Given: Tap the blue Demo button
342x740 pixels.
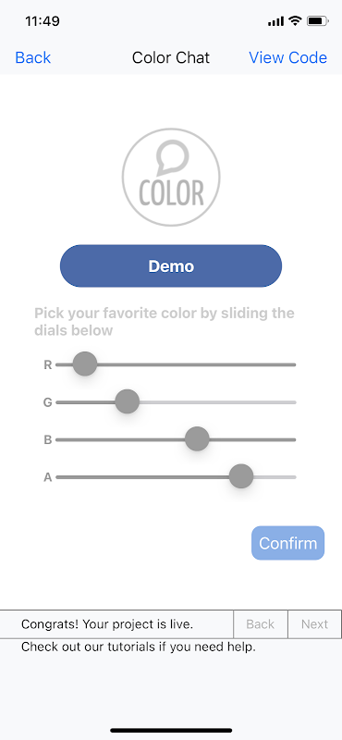Looking at the screenshot, I should tap(171, 265).
